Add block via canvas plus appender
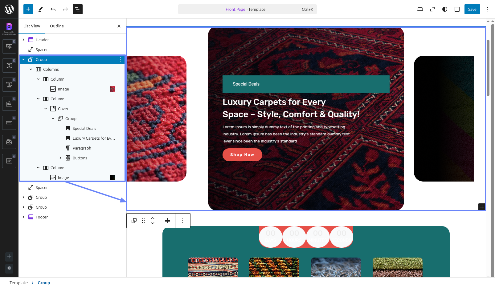Screen dimensions: 495x288 pyautogui.click(x=482, y=207)
